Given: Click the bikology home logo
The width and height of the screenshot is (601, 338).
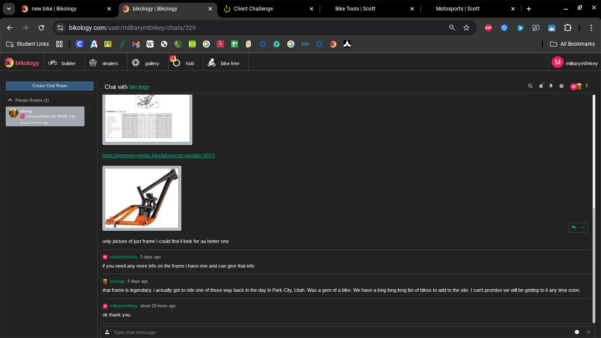Looking at the screenshot, I should (22, 62).
